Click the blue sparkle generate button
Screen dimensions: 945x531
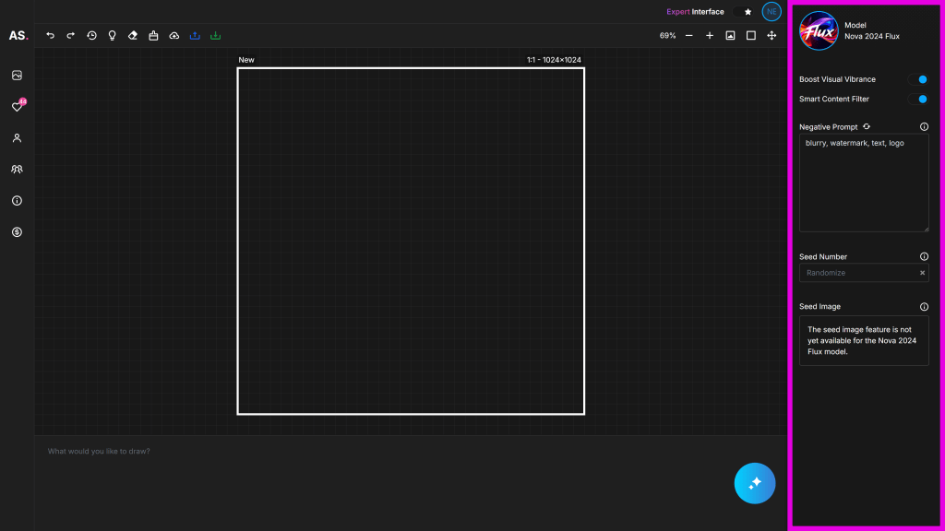click(x=755, y=483)
